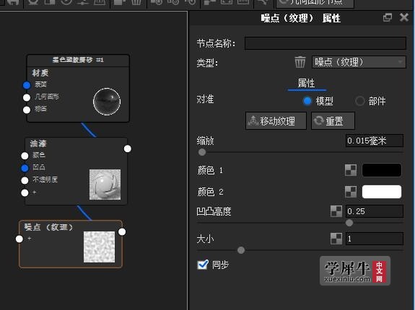Click the 大小 slider handle
The height and width of the screenshot is (310, 415).
pos(241,250)
